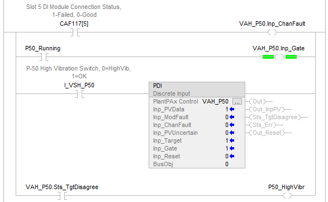Select the PDI Discrete Input block header
The width and height of the screenshot is (328, 202).
pyautogui.click(x=197, y=90)
